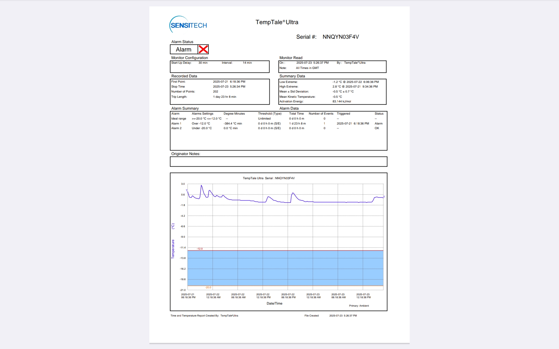Click the -20.0 orange threshold label on the chart
Viewport: 559px width, 349px height.
pyautogui.click(x=208, y=287)
